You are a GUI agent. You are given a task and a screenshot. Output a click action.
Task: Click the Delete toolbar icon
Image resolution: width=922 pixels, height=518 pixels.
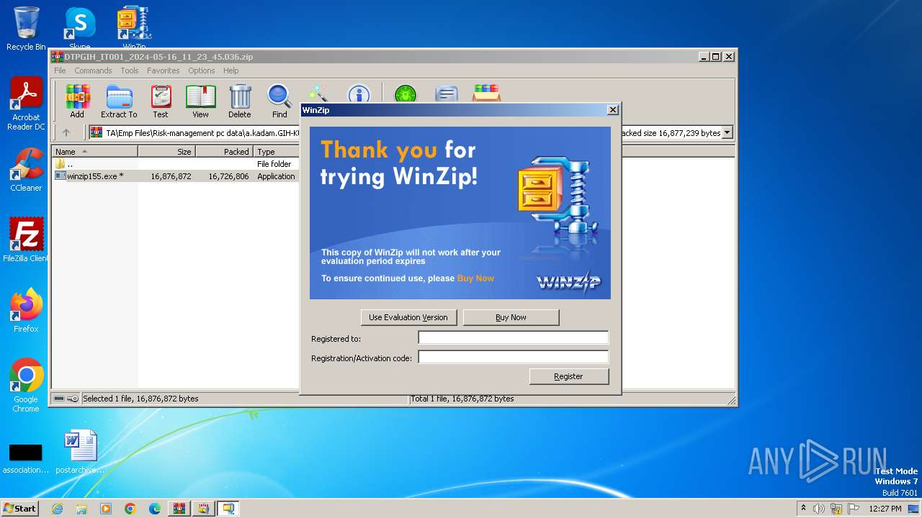point(240,101)
